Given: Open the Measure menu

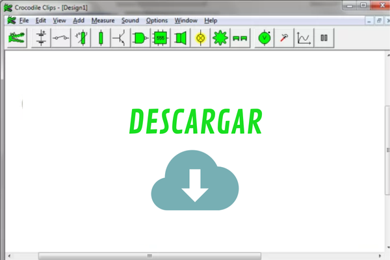Looking at the screenshot, I should click(x=103, y=20).
